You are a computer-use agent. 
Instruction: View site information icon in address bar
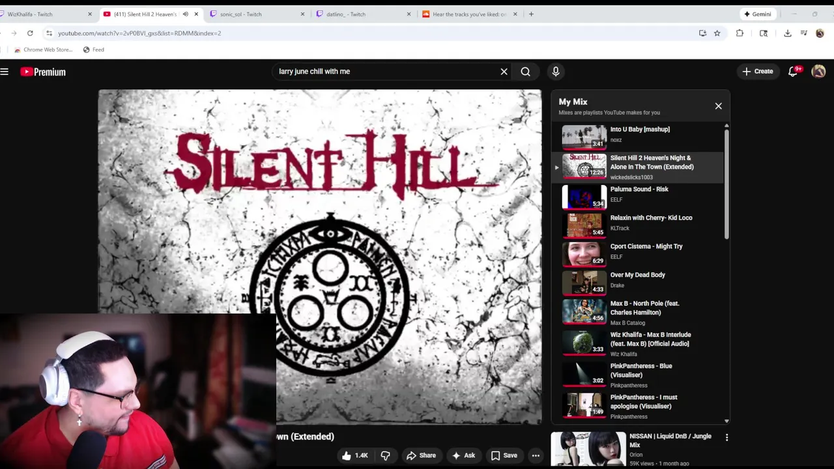tap(49, 33)
